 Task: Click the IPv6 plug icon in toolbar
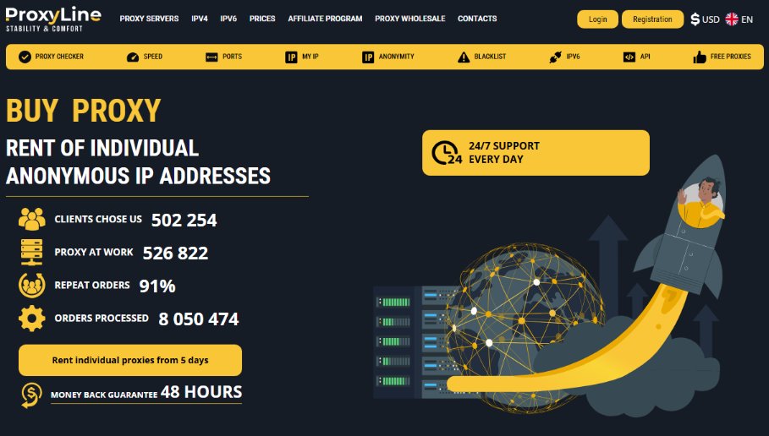click(555, 57)
